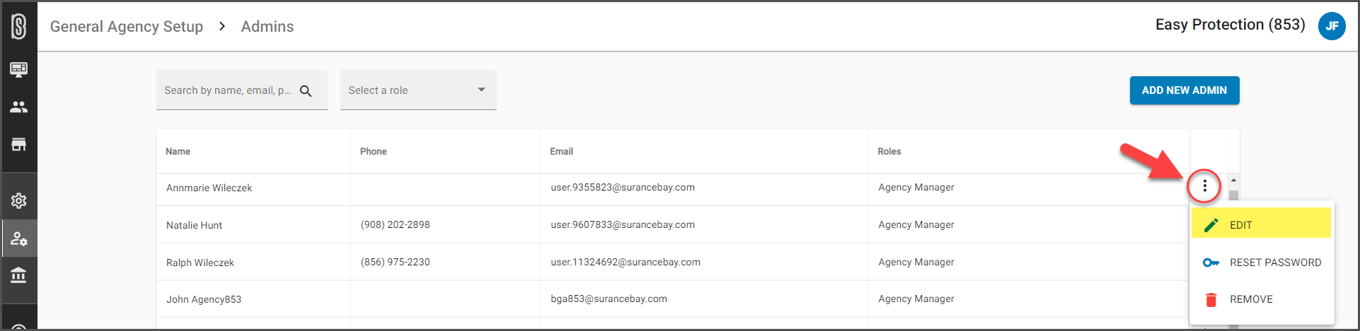This screenshot has width=1360, height=331.
Task: Choose REMOVE from the context menu
Action: tap(1262, 299)
